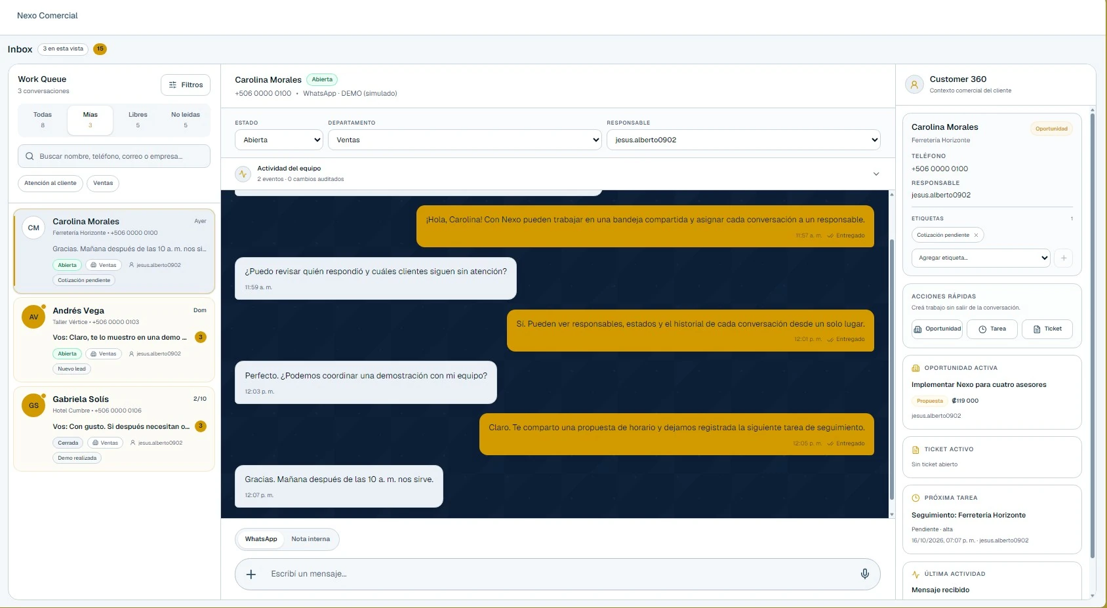The height and width of the screenshot is (608, 1107).
Task: Click the AV avatar of Andrés Vega
Action: point(33,317)
